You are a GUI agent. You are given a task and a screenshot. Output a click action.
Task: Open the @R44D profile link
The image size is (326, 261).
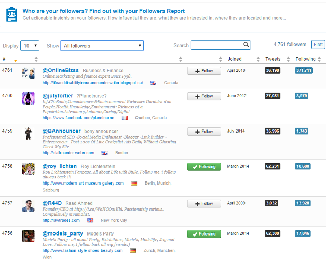(x=52, y=203)
